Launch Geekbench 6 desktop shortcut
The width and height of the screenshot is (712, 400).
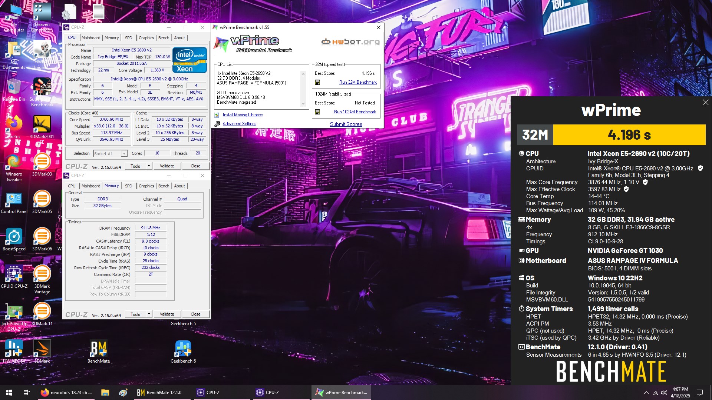click(183, 352)
